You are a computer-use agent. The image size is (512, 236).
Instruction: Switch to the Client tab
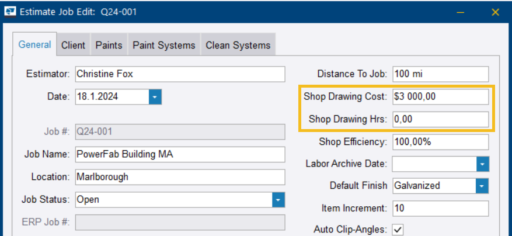click(73, 45)
